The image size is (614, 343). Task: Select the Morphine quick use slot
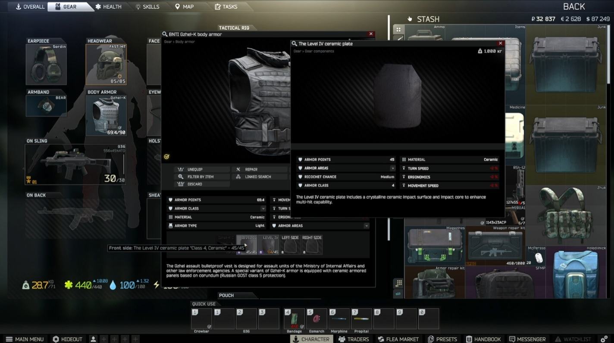pos(339,319)
